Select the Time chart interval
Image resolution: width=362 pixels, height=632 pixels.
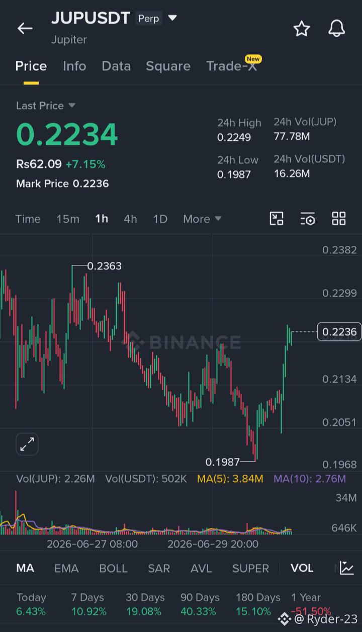[28, 219]
